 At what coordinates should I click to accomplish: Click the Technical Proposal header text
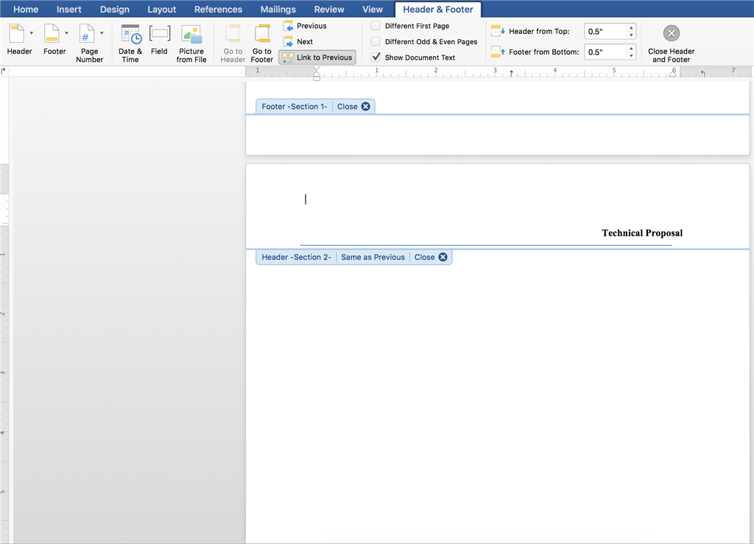[642, 233]
